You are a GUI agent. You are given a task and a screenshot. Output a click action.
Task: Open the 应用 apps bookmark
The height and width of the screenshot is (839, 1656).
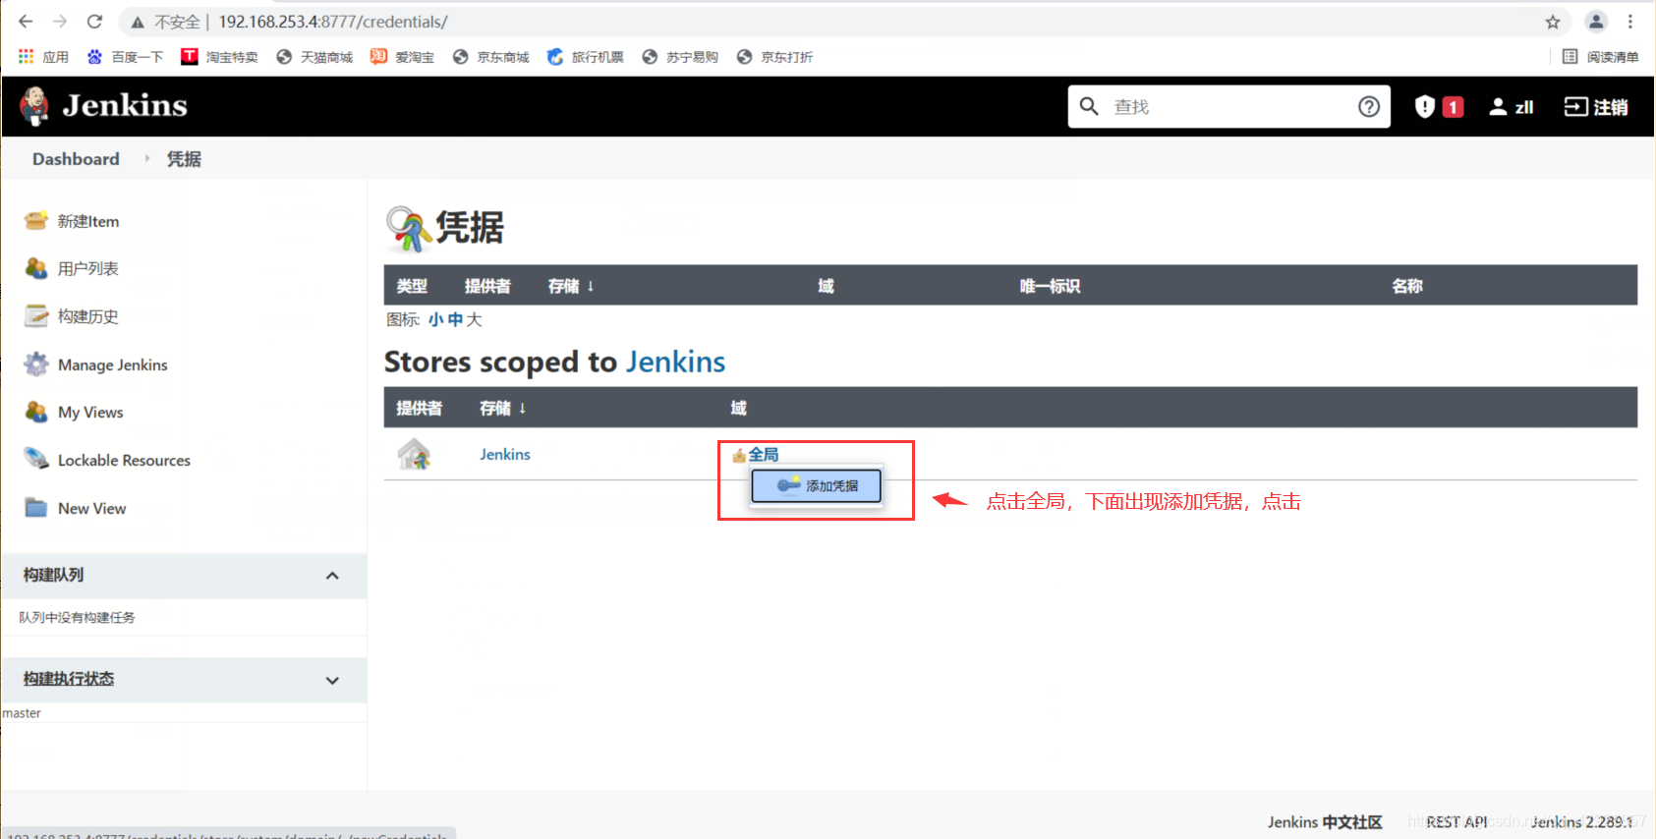43,57
